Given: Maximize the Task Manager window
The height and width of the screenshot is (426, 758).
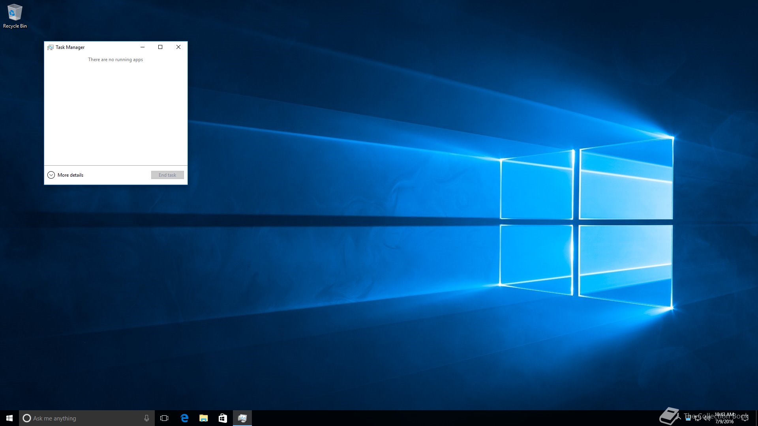Looking at the screenshot, I should (160, 47).
